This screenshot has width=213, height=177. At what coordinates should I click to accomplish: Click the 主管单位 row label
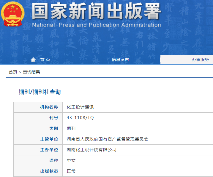[x=49, y=139]
